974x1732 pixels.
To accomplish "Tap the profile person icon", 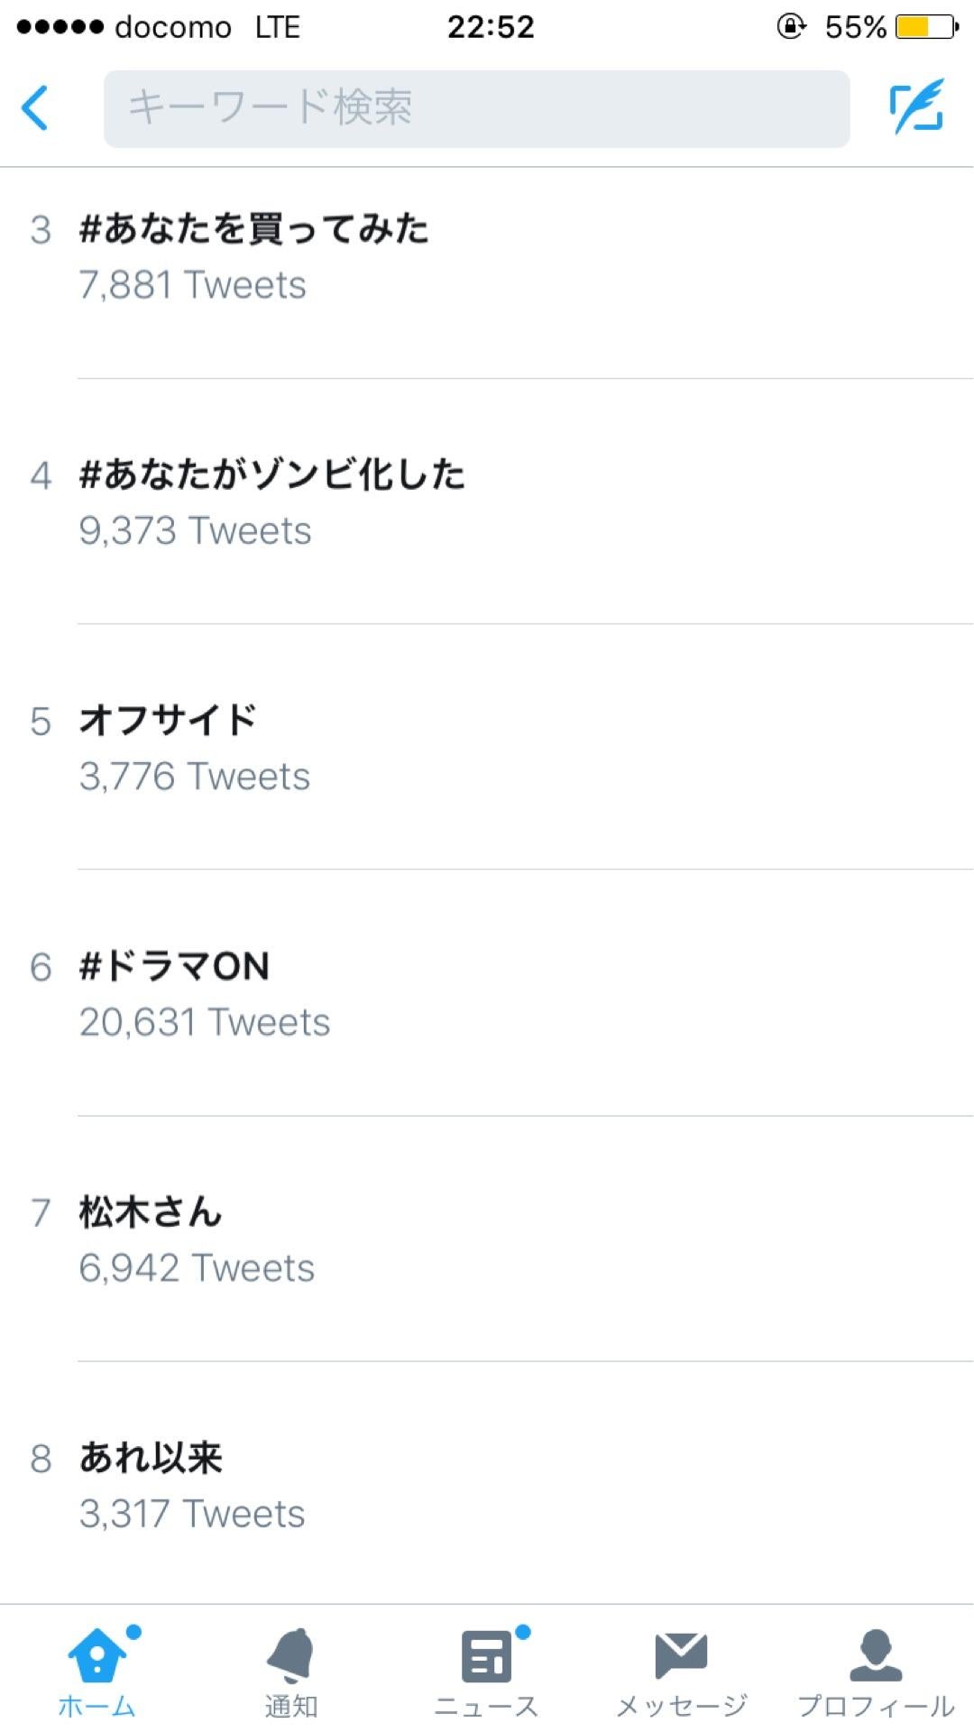I will pyautogui.click(x=876, y=1655).
